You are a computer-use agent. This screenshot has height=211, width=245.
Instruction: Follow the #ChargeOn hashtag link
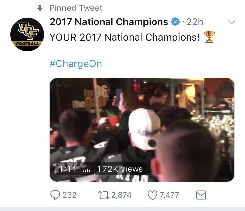coord(75,63)
